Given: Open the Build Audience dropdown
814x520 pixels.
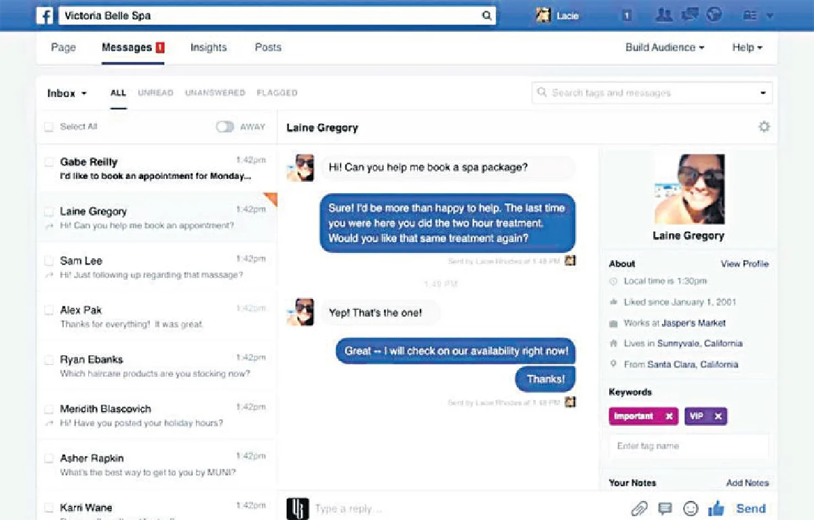Looking at the screenshot, I should coord(665,47).
